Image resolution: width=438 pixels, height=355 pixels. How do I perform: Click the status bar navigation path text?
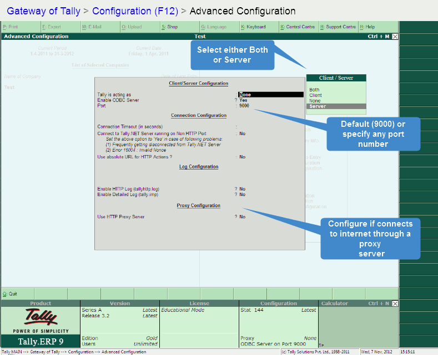click(x=74, y=352)
